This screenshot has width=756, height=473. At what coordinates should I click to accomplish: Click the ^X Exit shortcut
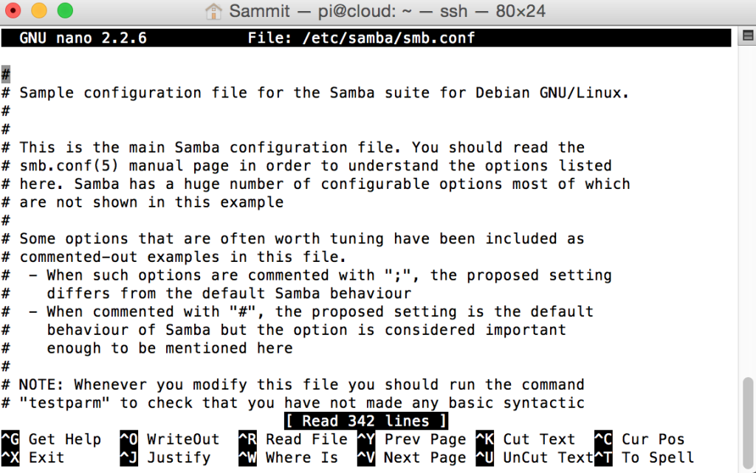pos(32,457)
